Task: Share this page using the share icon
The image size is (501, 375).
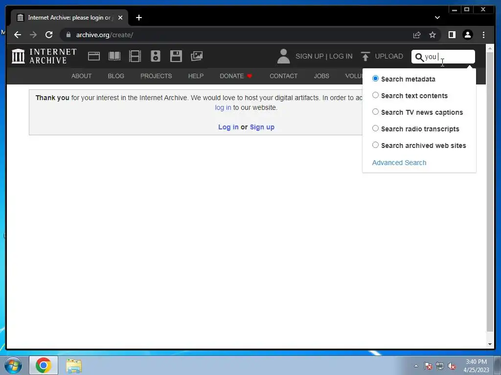Action: click(x=417, y=35)
